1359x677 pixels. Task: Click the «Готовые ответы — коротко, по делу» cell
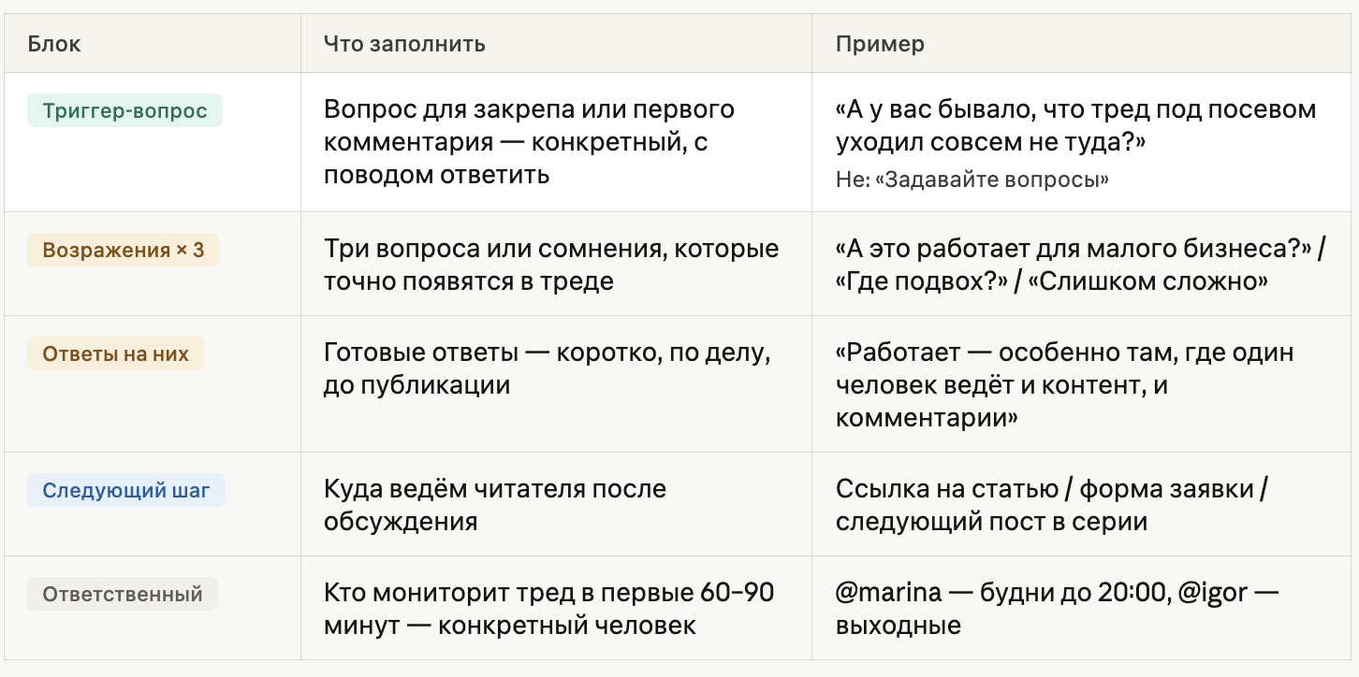[547, 368]
